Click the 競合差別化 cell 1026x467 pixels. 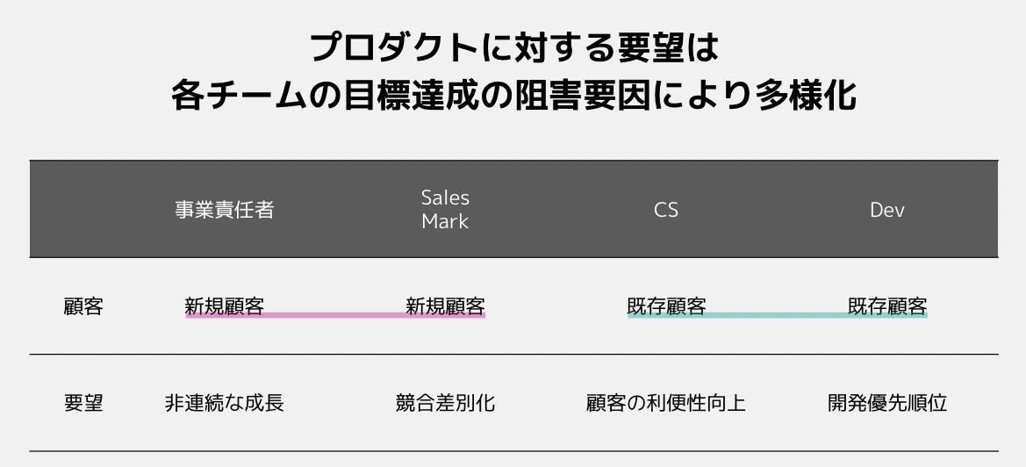(445, 402)
